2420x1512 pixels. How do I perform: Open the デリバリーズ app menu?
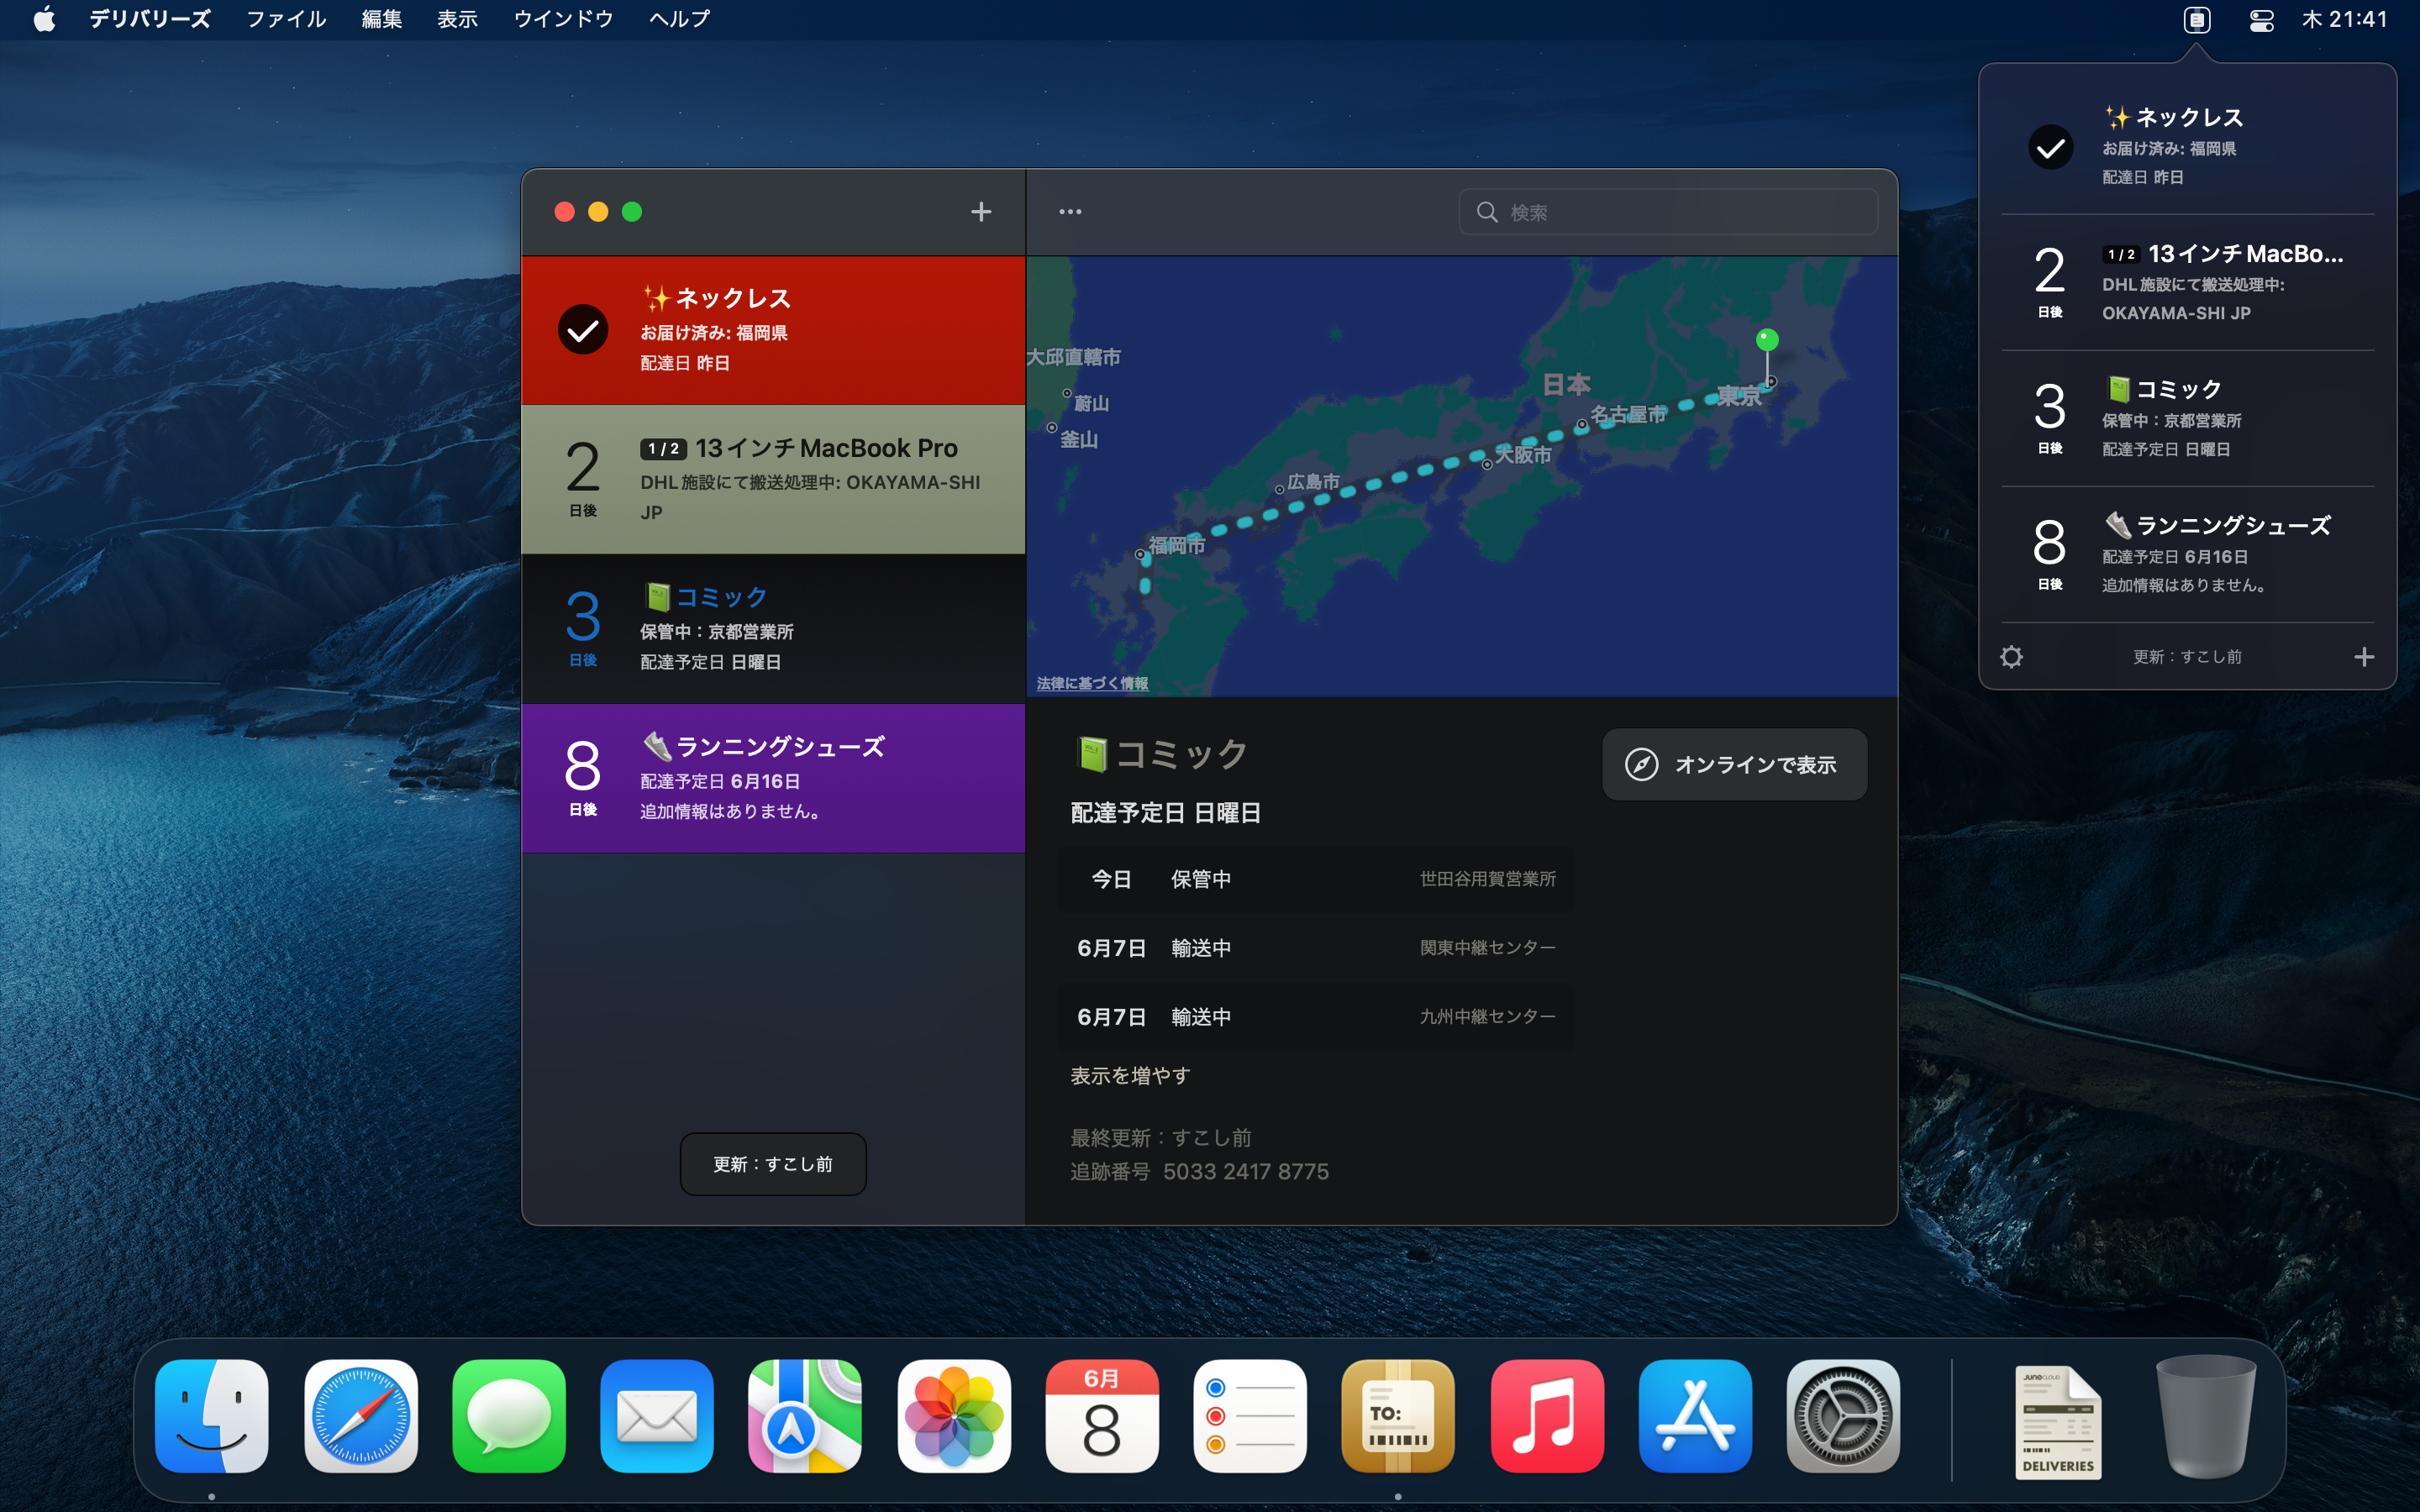[150, 19]
